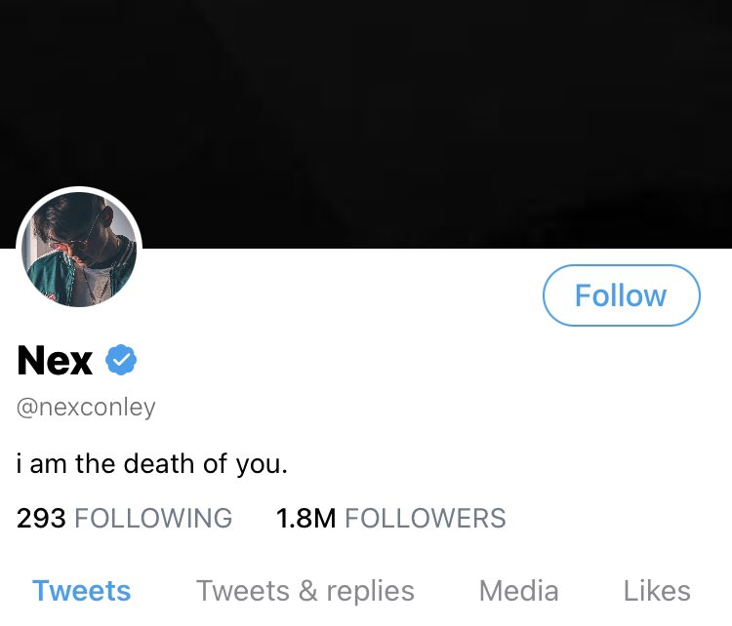Click the word 'replies' in the tab bar
The height and width of the screenshot is (626, 732).
coord(370,592)
